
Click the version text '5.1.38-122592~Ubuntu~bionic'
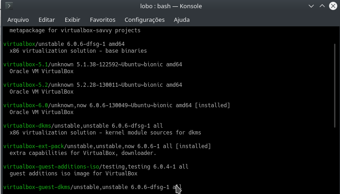(x=120, y=65)
